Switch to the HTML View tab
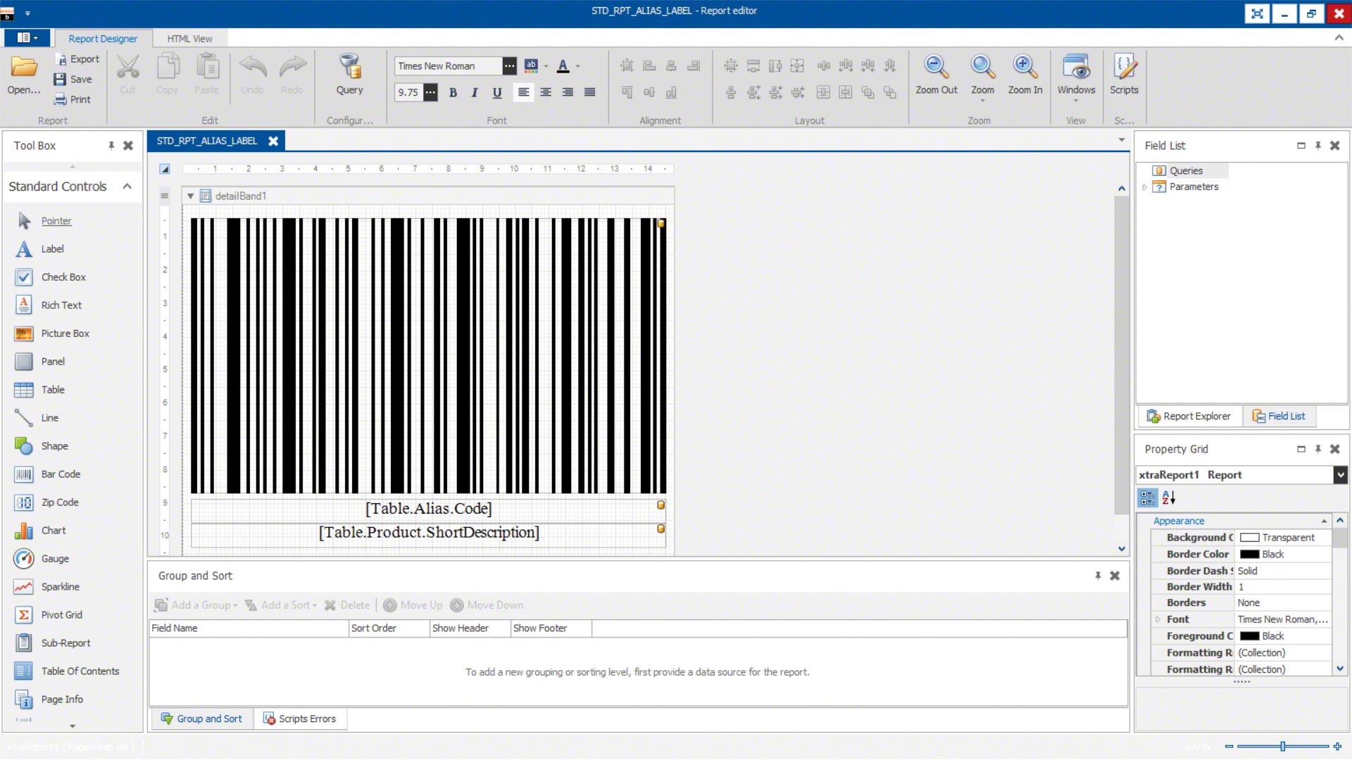1352x760 pixels. 189,39
